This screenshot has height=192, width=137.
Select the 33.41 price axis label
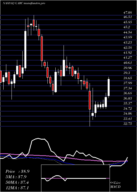127,119
